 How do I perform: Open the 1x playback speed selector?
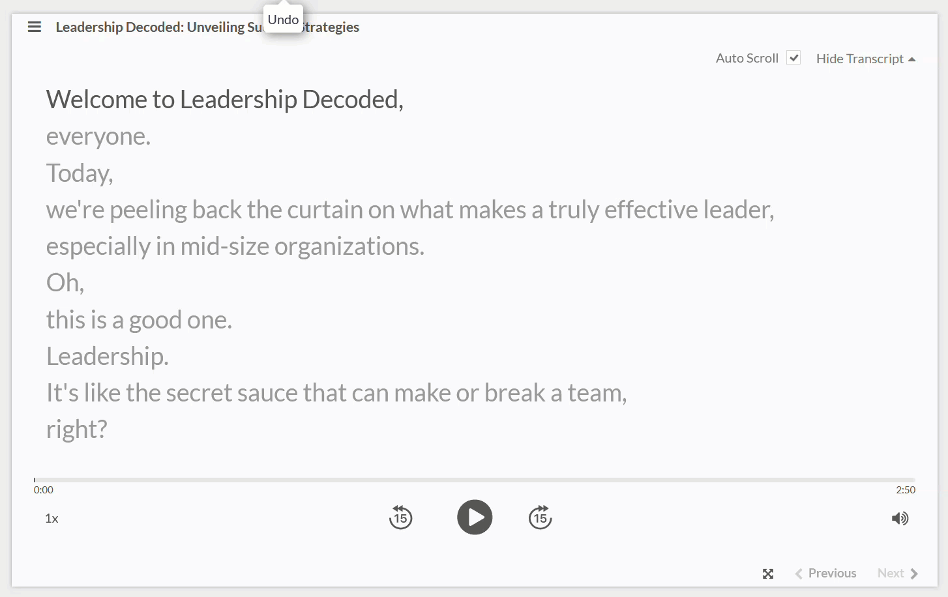pyautogui.click(x=52, y=519)
